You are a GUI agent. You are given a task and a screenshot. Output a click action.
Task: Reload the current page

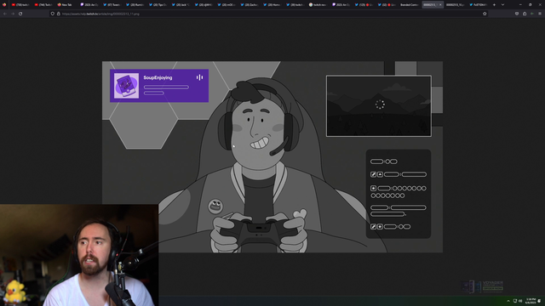pos(20,14)
